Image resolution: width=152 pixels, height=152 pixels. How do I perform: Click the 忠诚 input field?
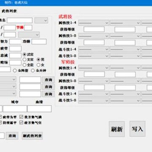point(15,56)
